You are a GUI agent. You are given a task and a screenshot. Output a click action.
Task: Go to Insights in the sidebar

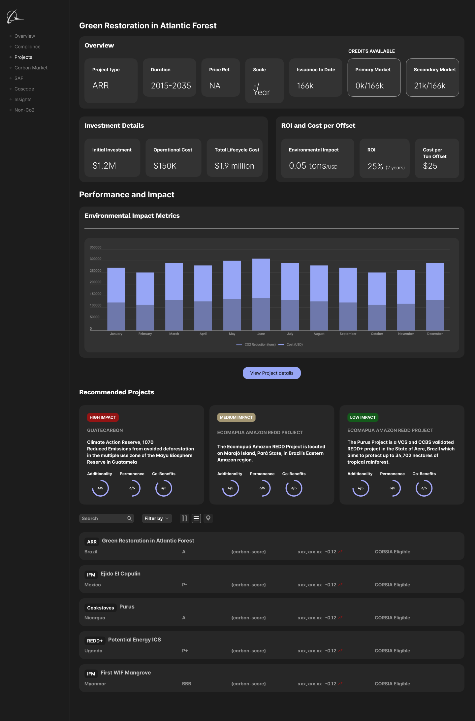click(x=23, y=99)
